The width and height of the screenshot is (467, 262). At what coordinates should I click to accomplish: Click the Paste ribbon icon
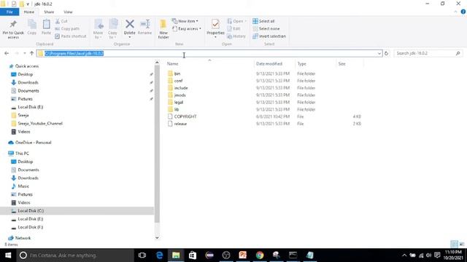click(x=46, y=24)
